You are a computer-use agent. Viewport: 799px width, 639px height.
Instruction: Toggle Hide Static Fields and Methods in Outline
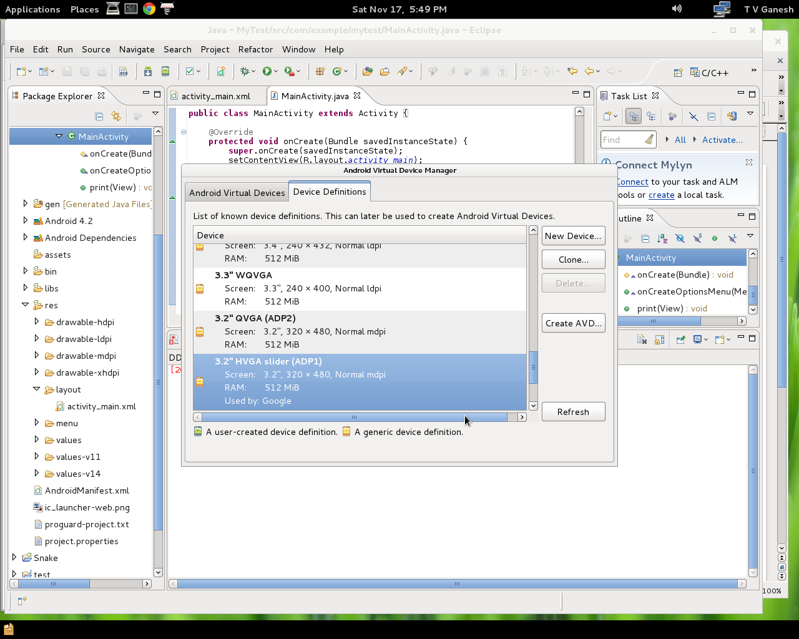click(x=697, y=238)
